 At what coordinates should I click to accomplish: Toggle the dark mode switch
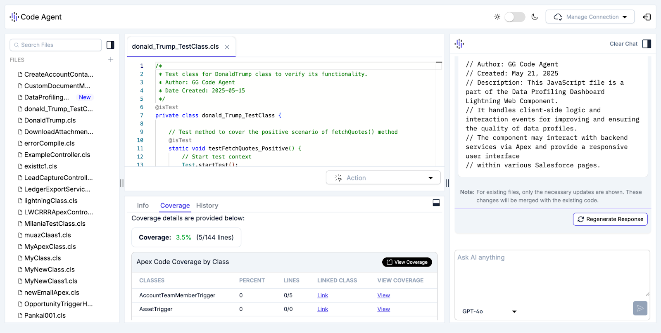click(x=515, y=17)
